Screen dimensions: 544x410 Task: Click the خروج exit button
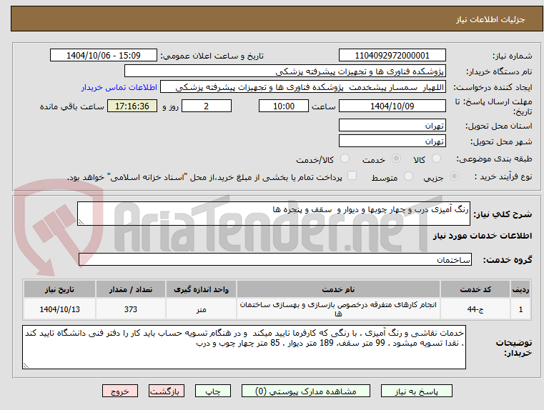pyautogui.click(x=120, y=391)
